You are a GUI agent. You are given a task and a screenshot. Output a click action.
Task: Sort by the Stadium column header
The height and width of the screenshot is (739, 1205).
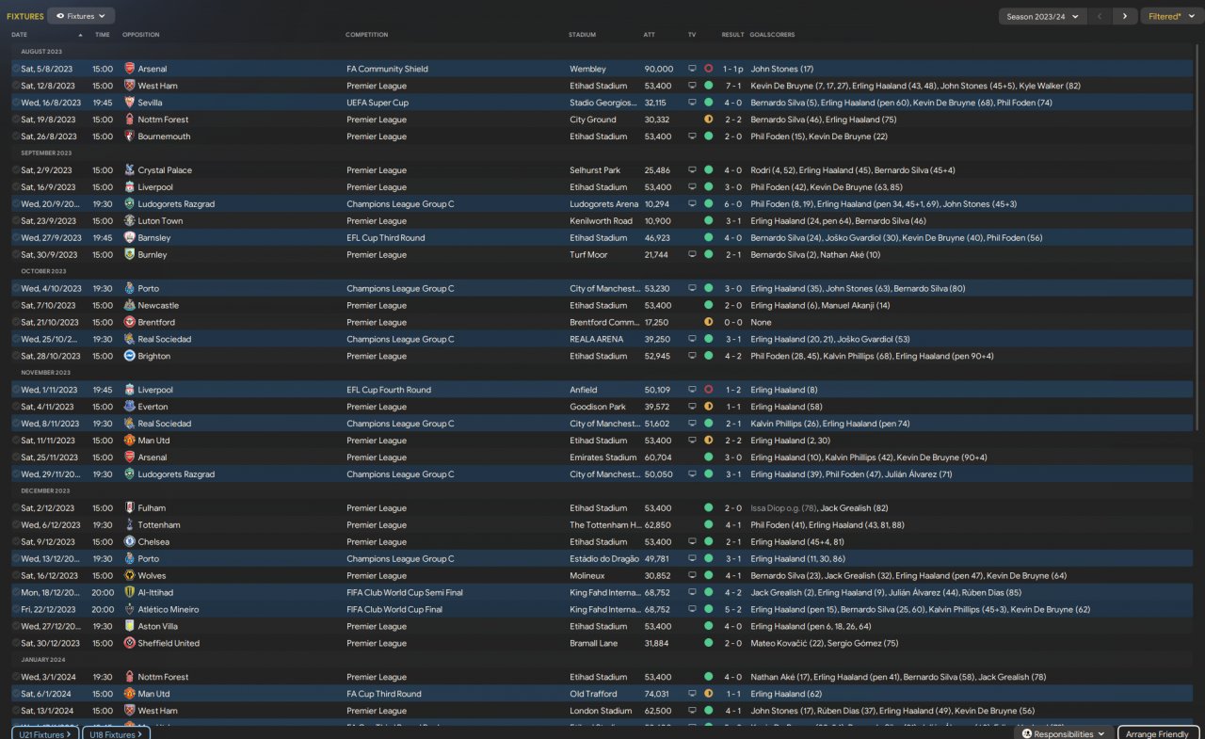point(582,35)
